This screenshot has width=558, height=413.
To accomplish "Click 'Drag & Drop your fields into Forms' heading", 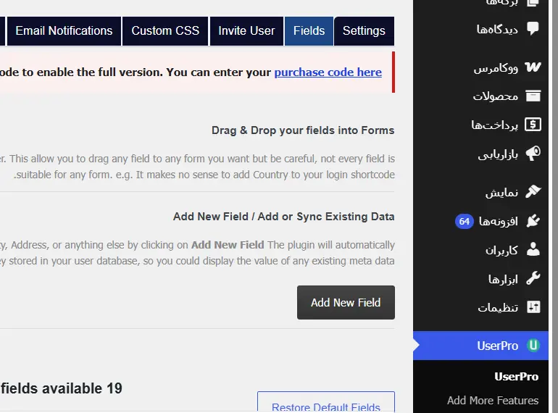I will point(303,130).
